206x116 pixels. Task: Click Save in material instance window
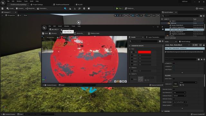[45, 34]
